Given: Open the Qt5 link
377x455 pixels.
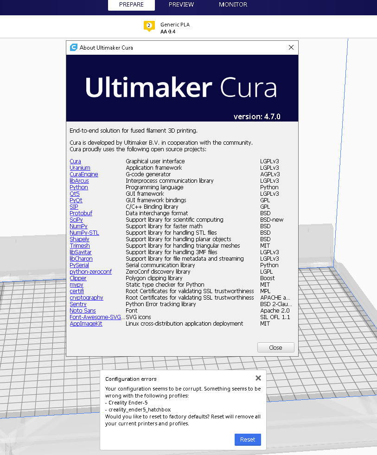Looking at the screenshot, I should click(74, 193).
